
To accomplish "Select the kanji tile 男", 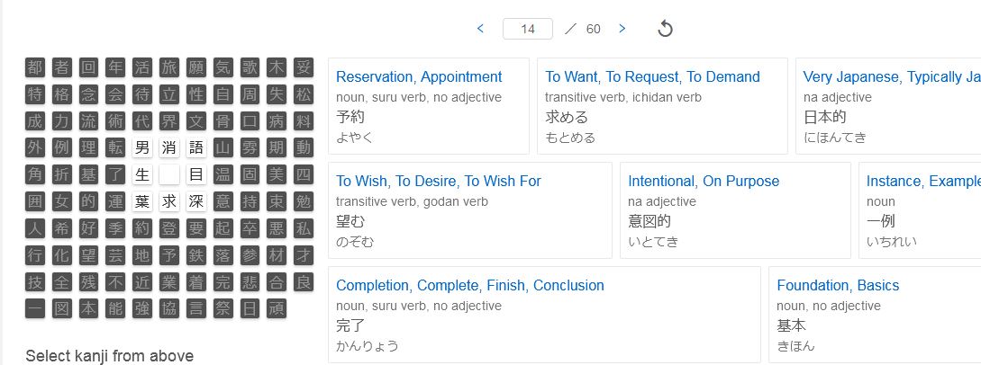I will pos(142,147).
